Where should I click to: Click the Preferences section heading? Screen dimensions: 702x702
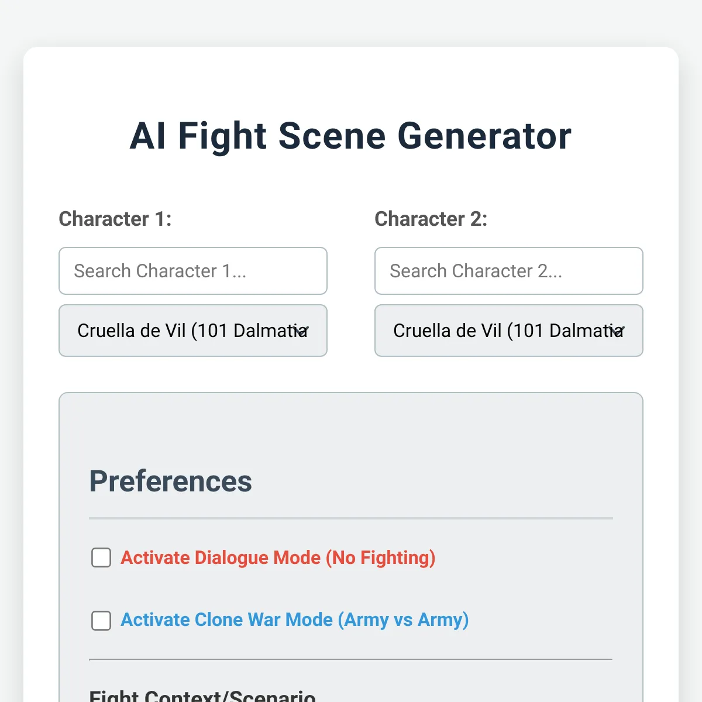tap(170, 481)
